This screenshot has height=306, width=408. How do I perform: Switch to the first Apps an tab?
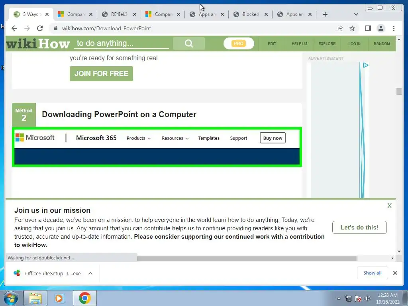click(x=206, y=14)
